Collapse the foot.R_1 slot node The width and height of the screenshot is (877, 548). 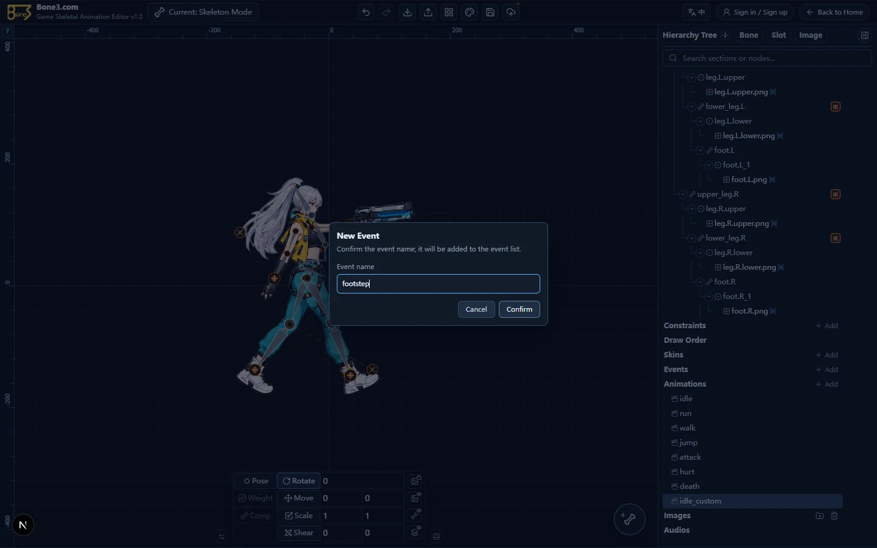[709, 297]
